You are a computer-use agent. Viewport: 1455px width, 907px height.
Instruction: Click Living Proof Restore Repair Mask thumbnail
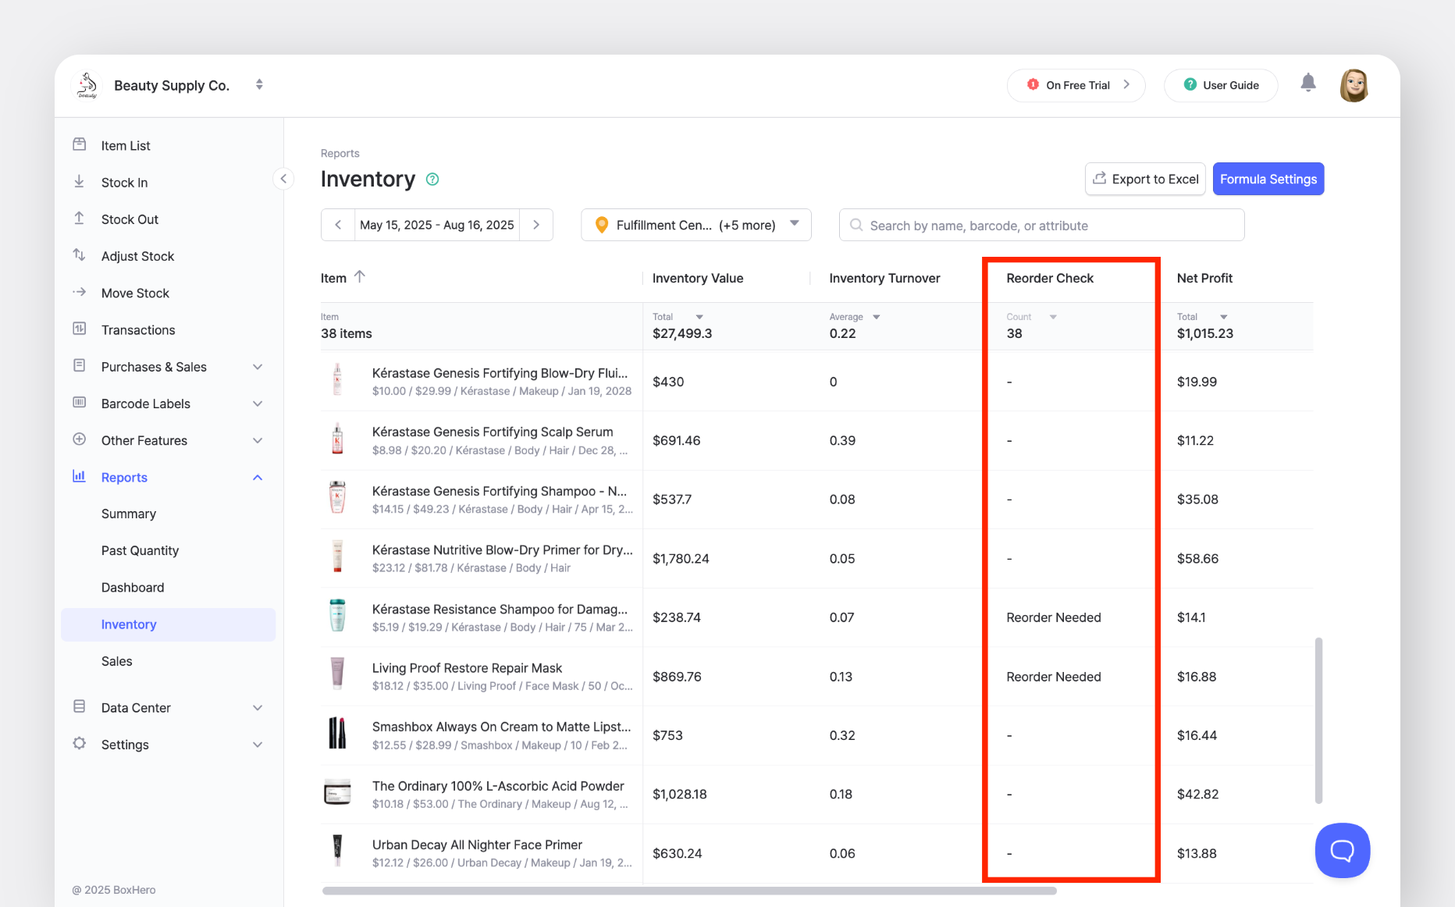(337, 676)
